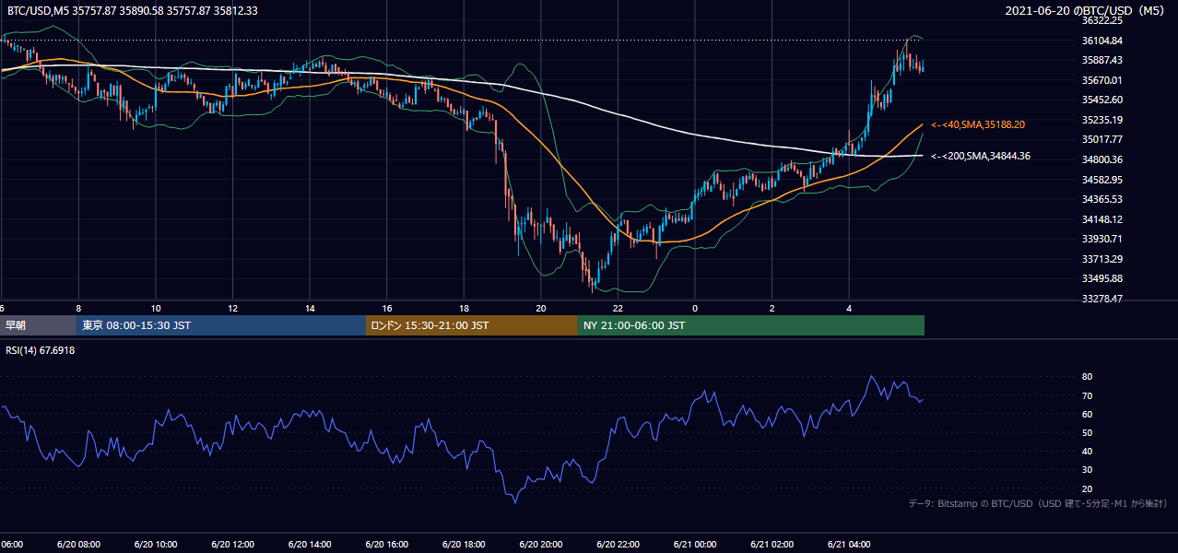Click the RSI scale value 30
1178x553 pixels.
[1088, 470]
